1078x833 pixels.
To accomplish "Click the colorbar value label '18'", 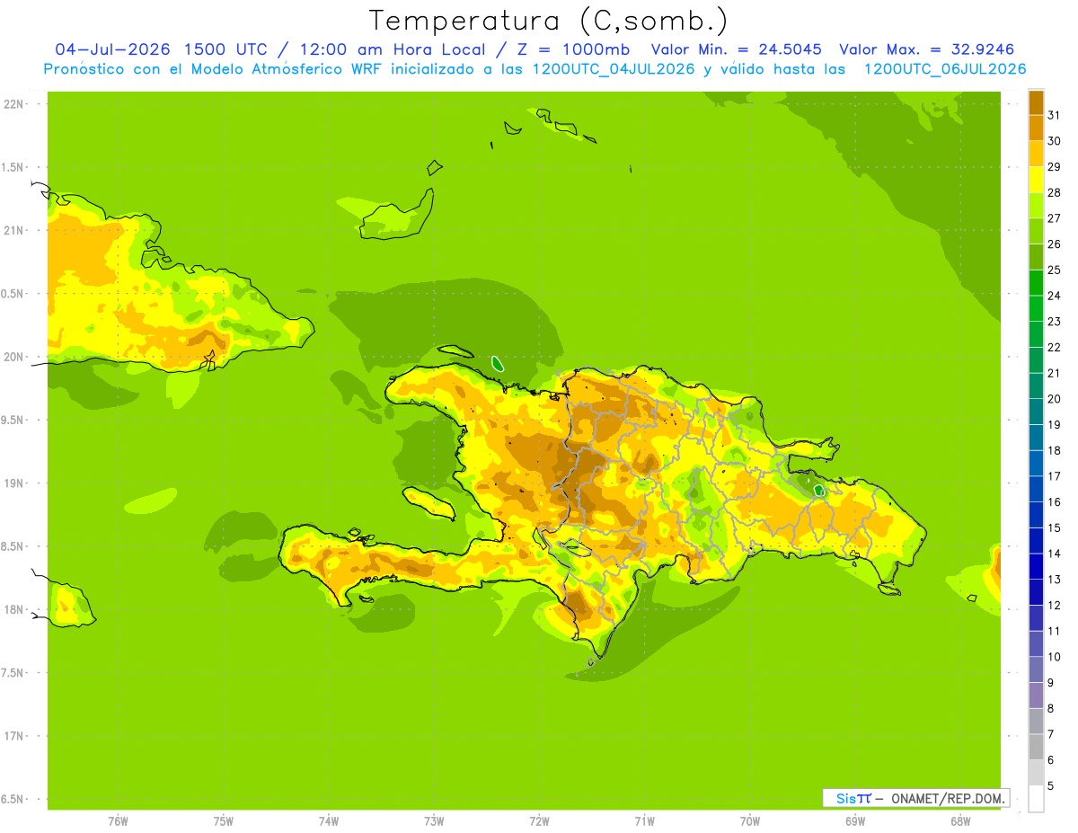I will click(x=1054, y=450).
